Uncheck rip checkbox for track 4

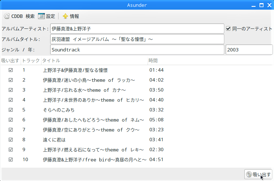point(11,100)
